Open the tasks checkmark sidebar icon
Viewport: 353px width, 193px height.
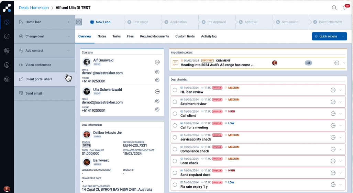click(7, 36)
